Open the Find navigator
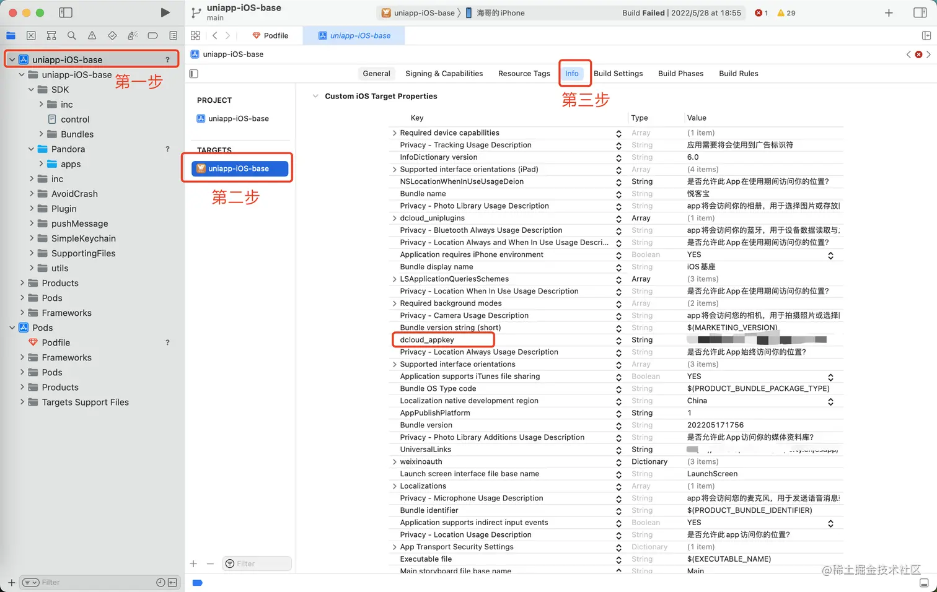The width and height of the screenshot is (937, 592). click(71, 35)
